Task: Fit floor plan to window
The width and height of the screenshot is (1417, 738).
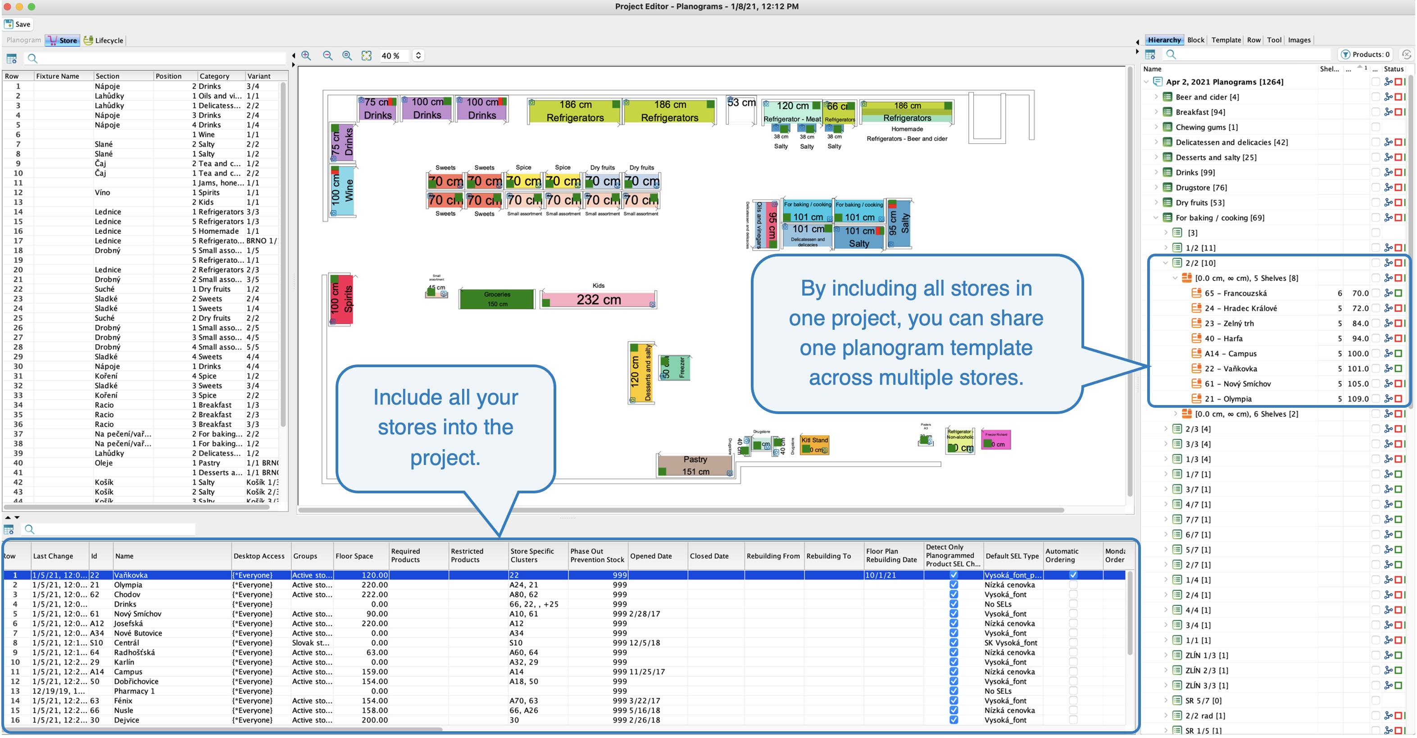Action: 366,55
